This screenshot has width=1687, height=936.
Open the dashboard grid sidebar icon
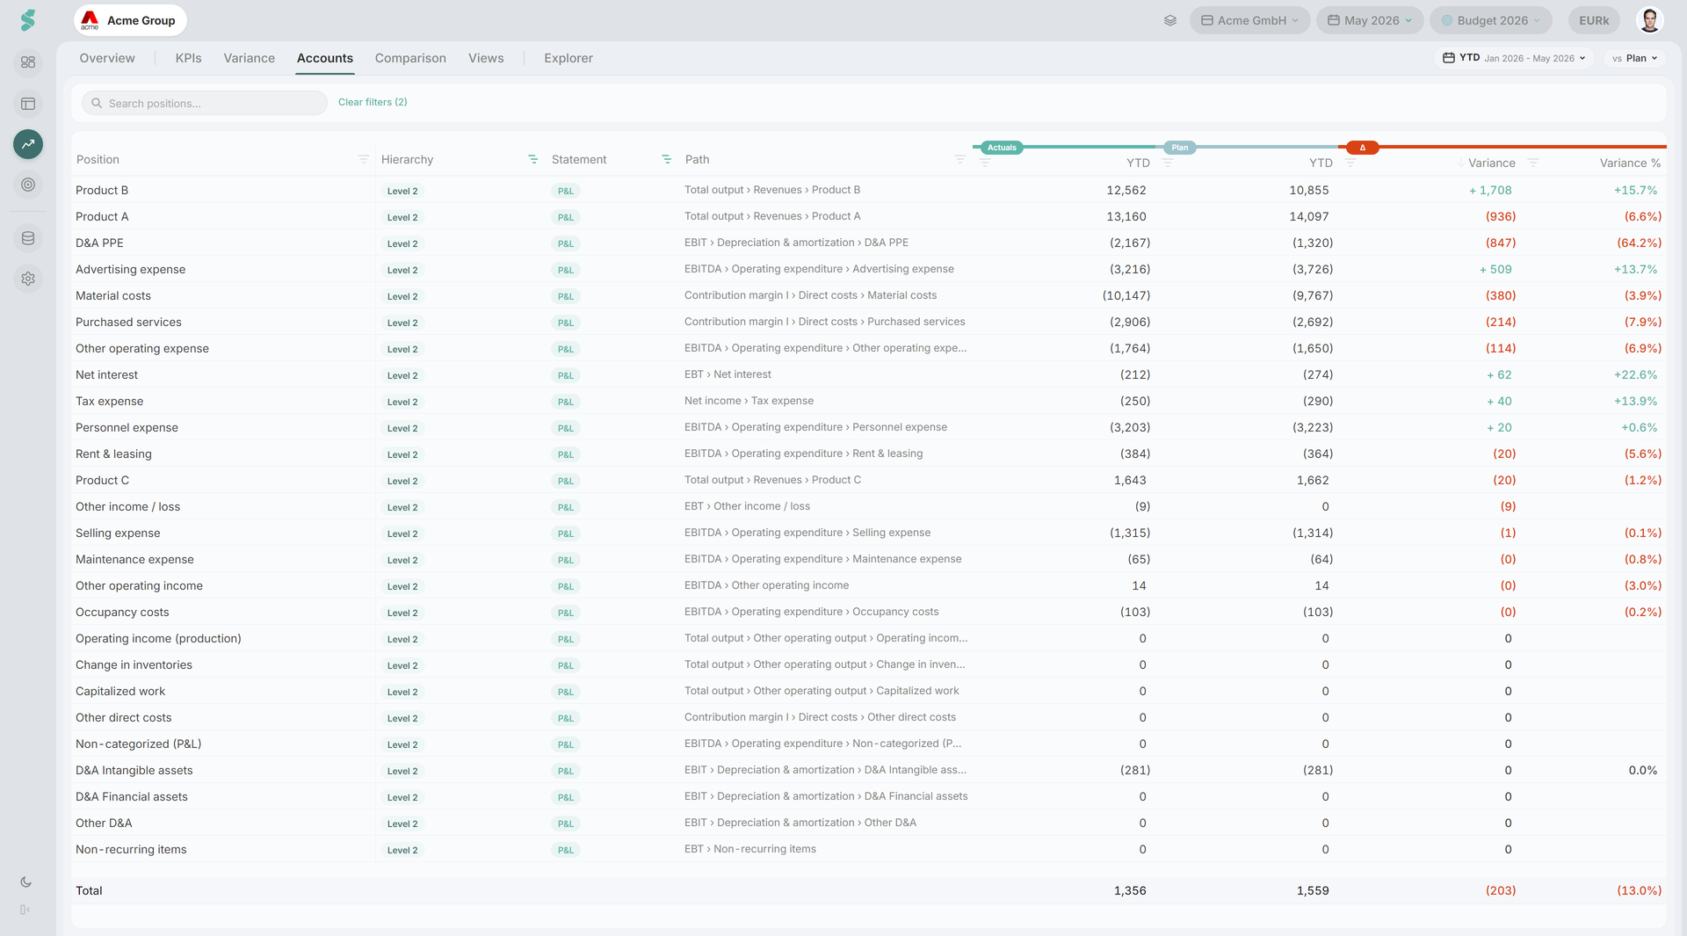[x=28, y=62]
